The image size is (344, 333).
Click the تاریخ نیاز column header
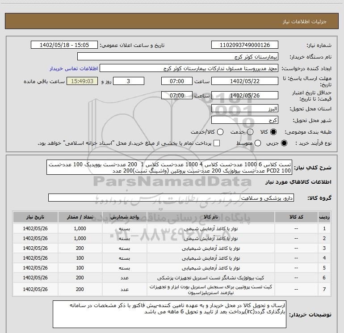35,217
